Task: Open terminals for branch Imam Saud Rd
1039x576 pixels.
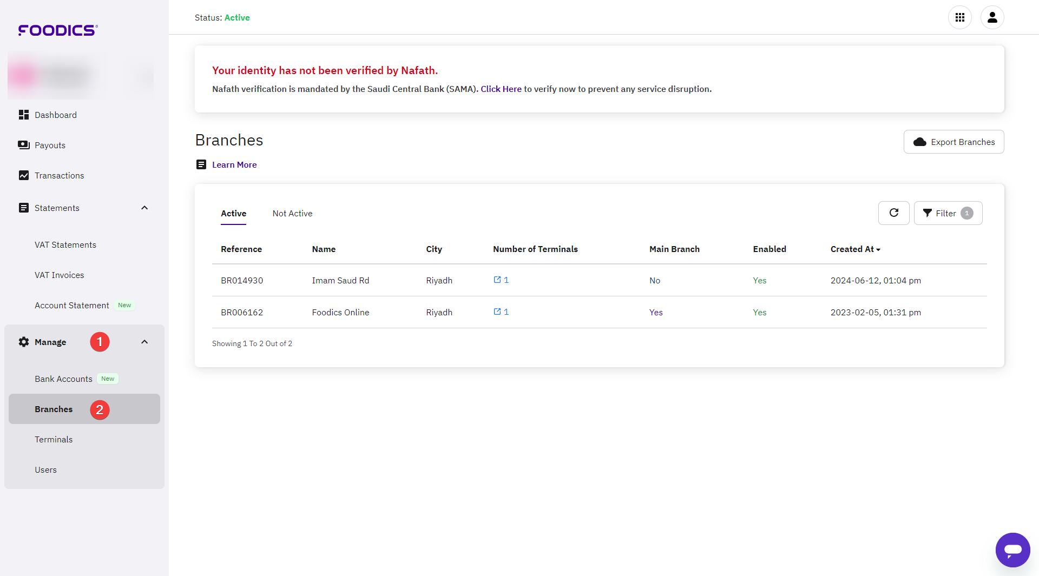Action: [x=501, y=280]
